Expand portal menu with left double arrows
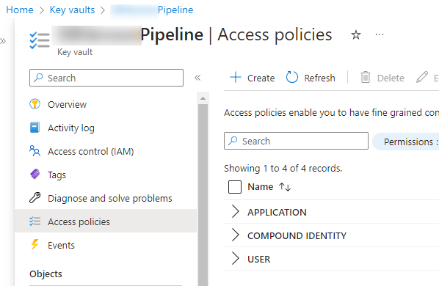This screenshot has width=439, height=286. click(3, 41)
